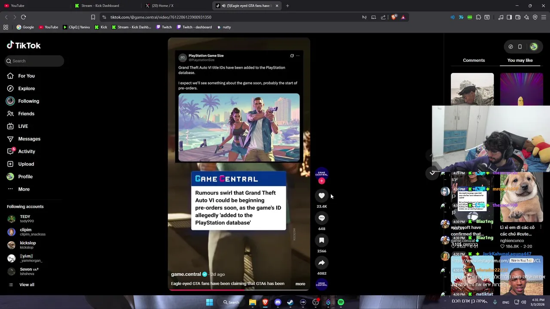Follow game.central with the red plus button
Image resolution: width=550 pixels, height=309 pixels.
coord(321,181)
